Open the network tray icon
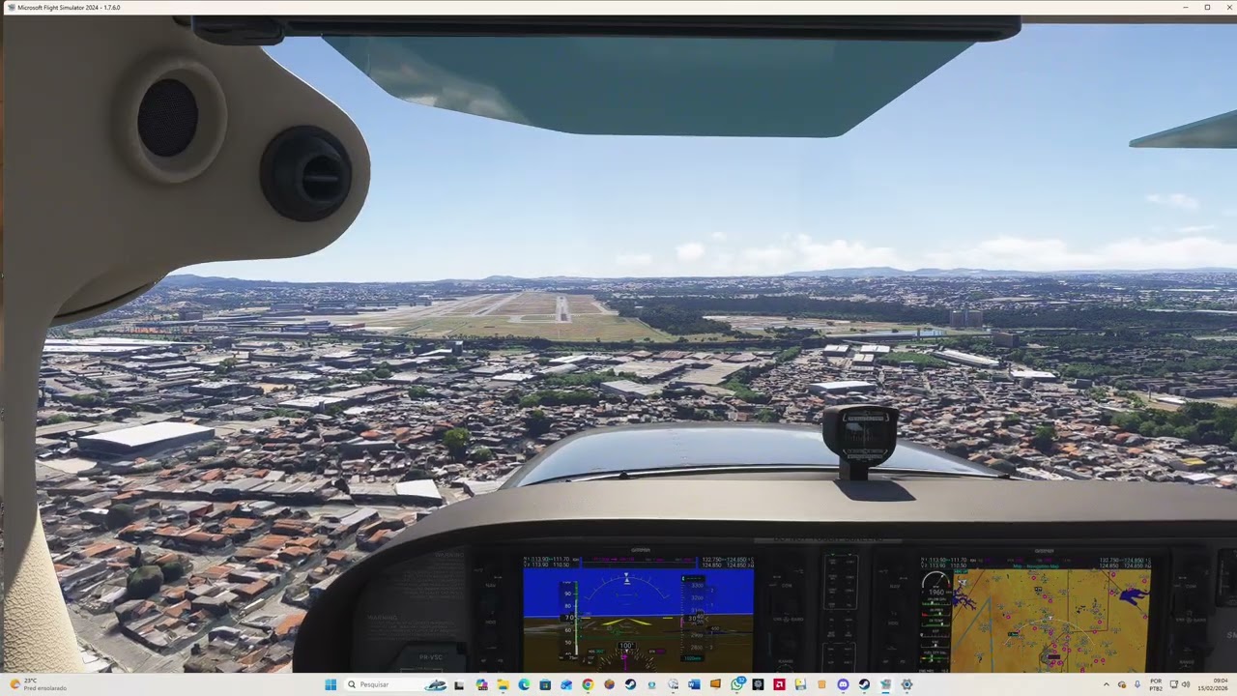1237x696 pixels. coord(1174,684)
